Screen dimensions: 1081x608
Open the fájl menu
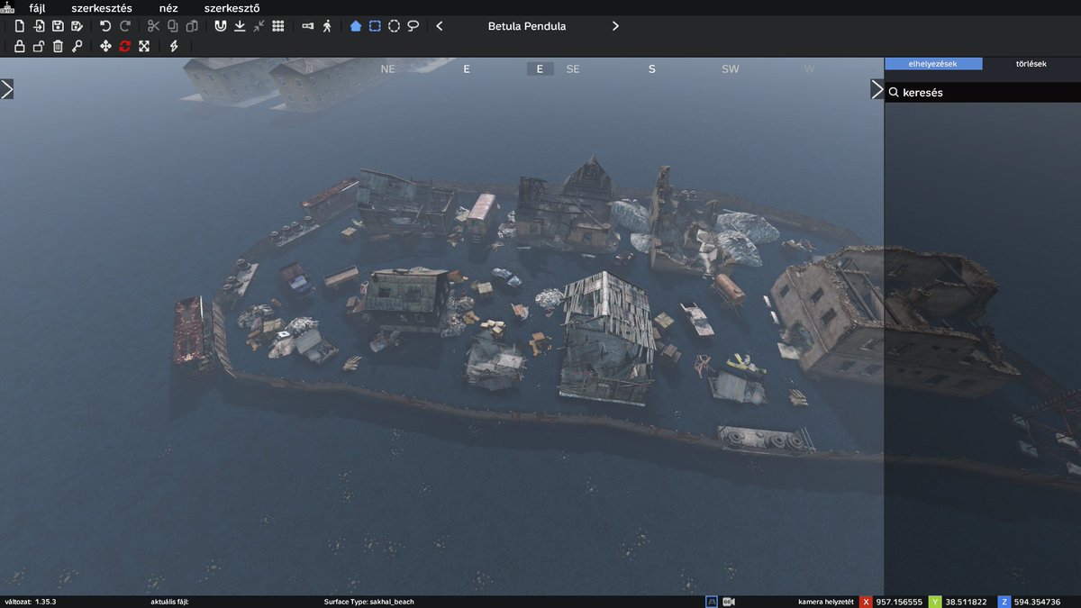[37, 8]
